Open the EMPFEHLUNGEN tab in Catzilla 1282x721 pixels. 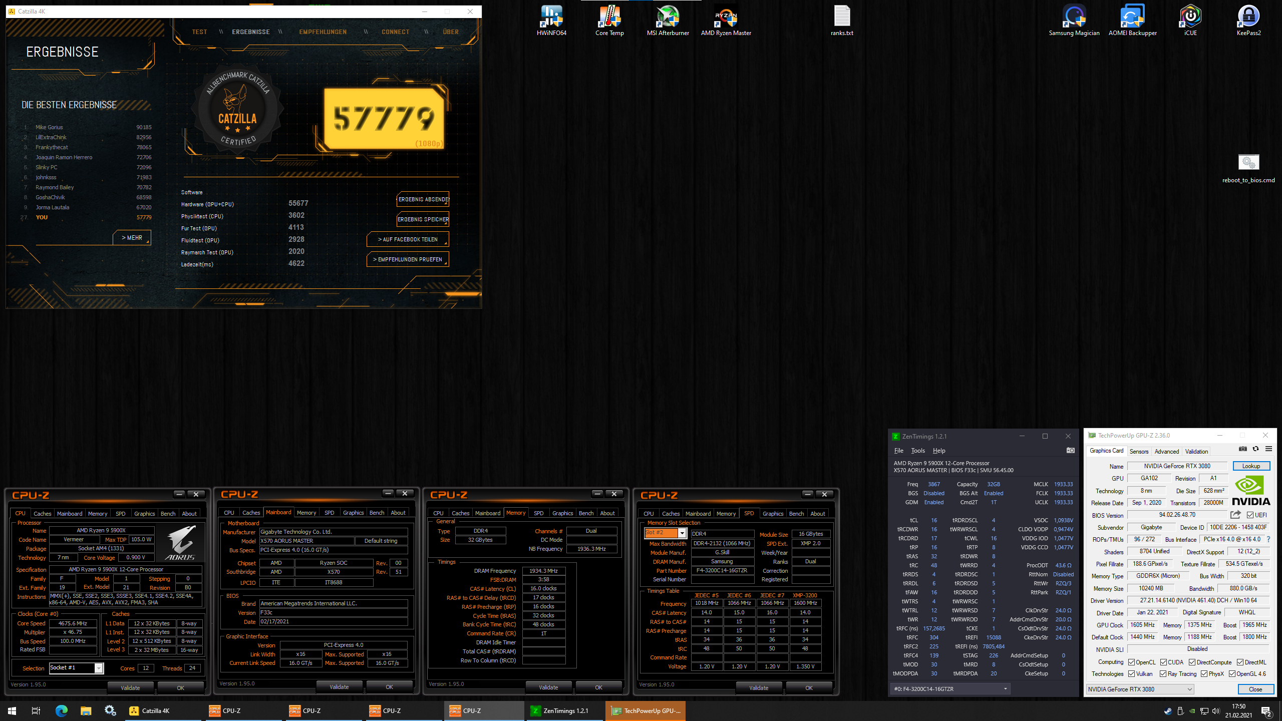coord(323,32)
